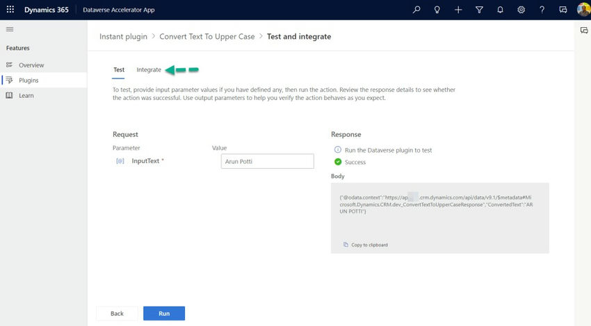Viewport: 591px width, 326px height.
Task: Open the notifications bell
Action: pos(500,10)
